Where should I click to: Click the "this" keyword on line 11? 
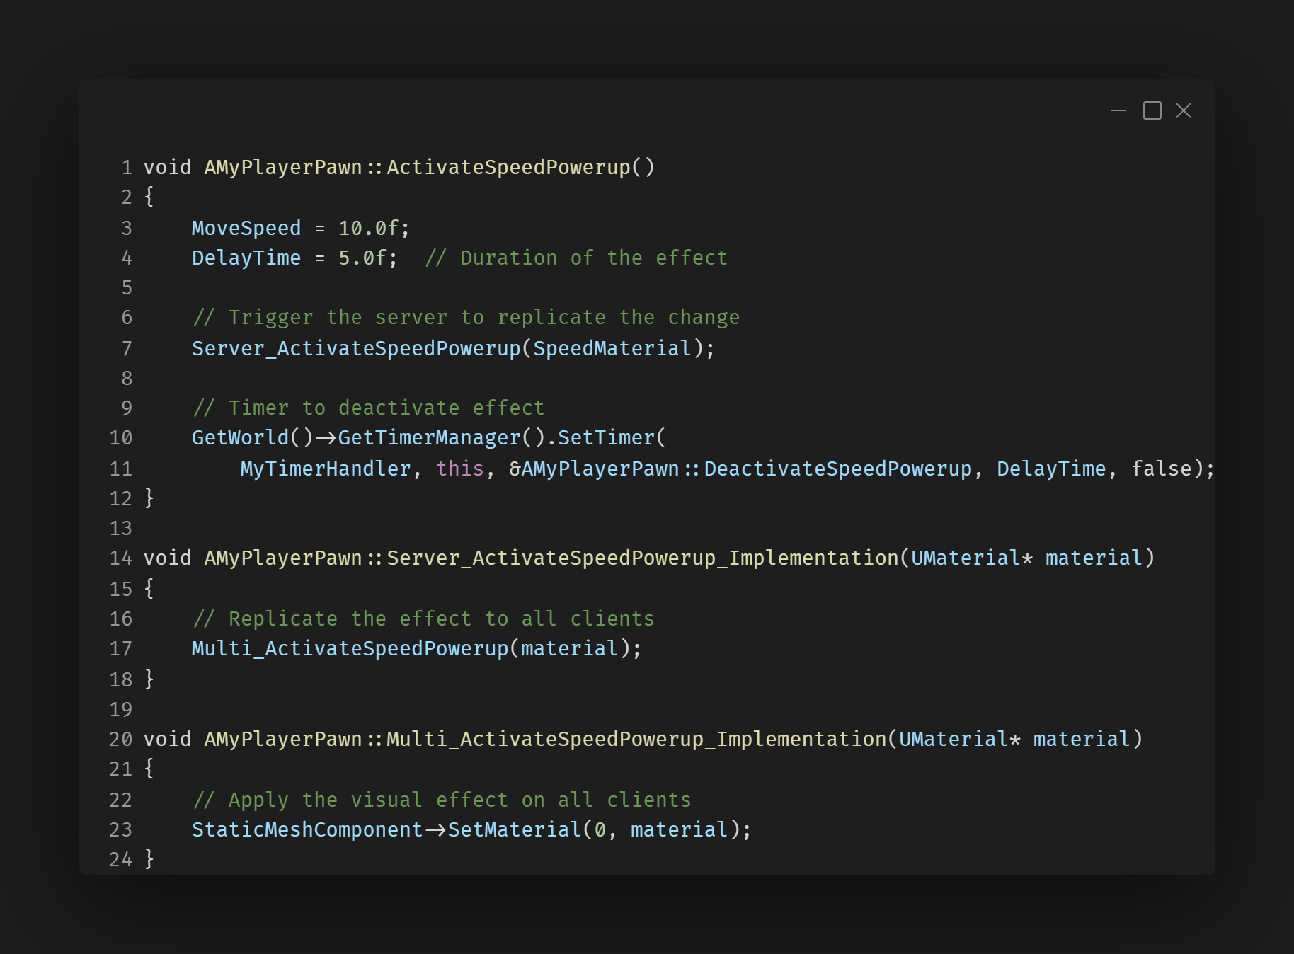(459, 469)
